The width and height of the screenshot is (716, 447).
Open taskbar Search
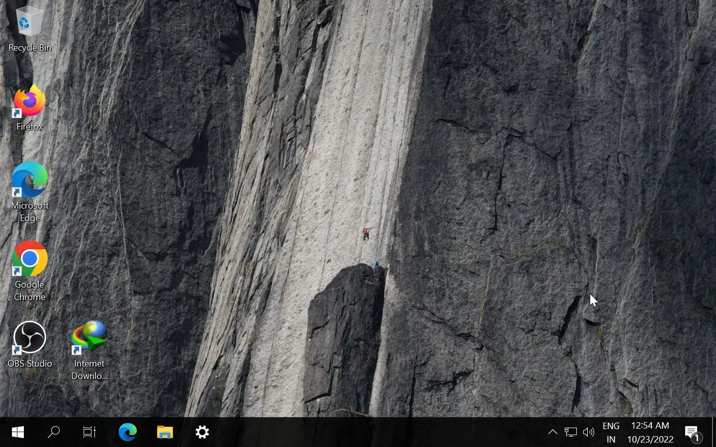(54, 432)
